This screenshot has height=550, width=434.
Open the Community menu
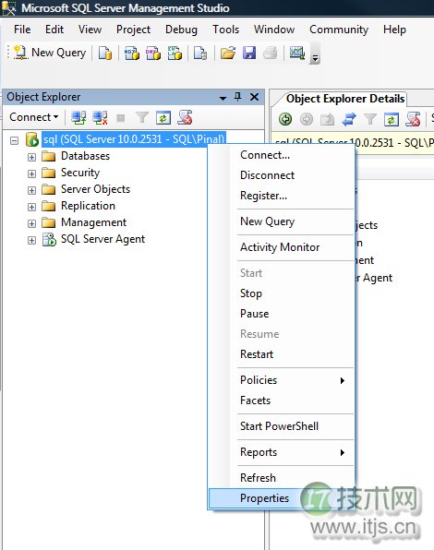tap(339, 30)
